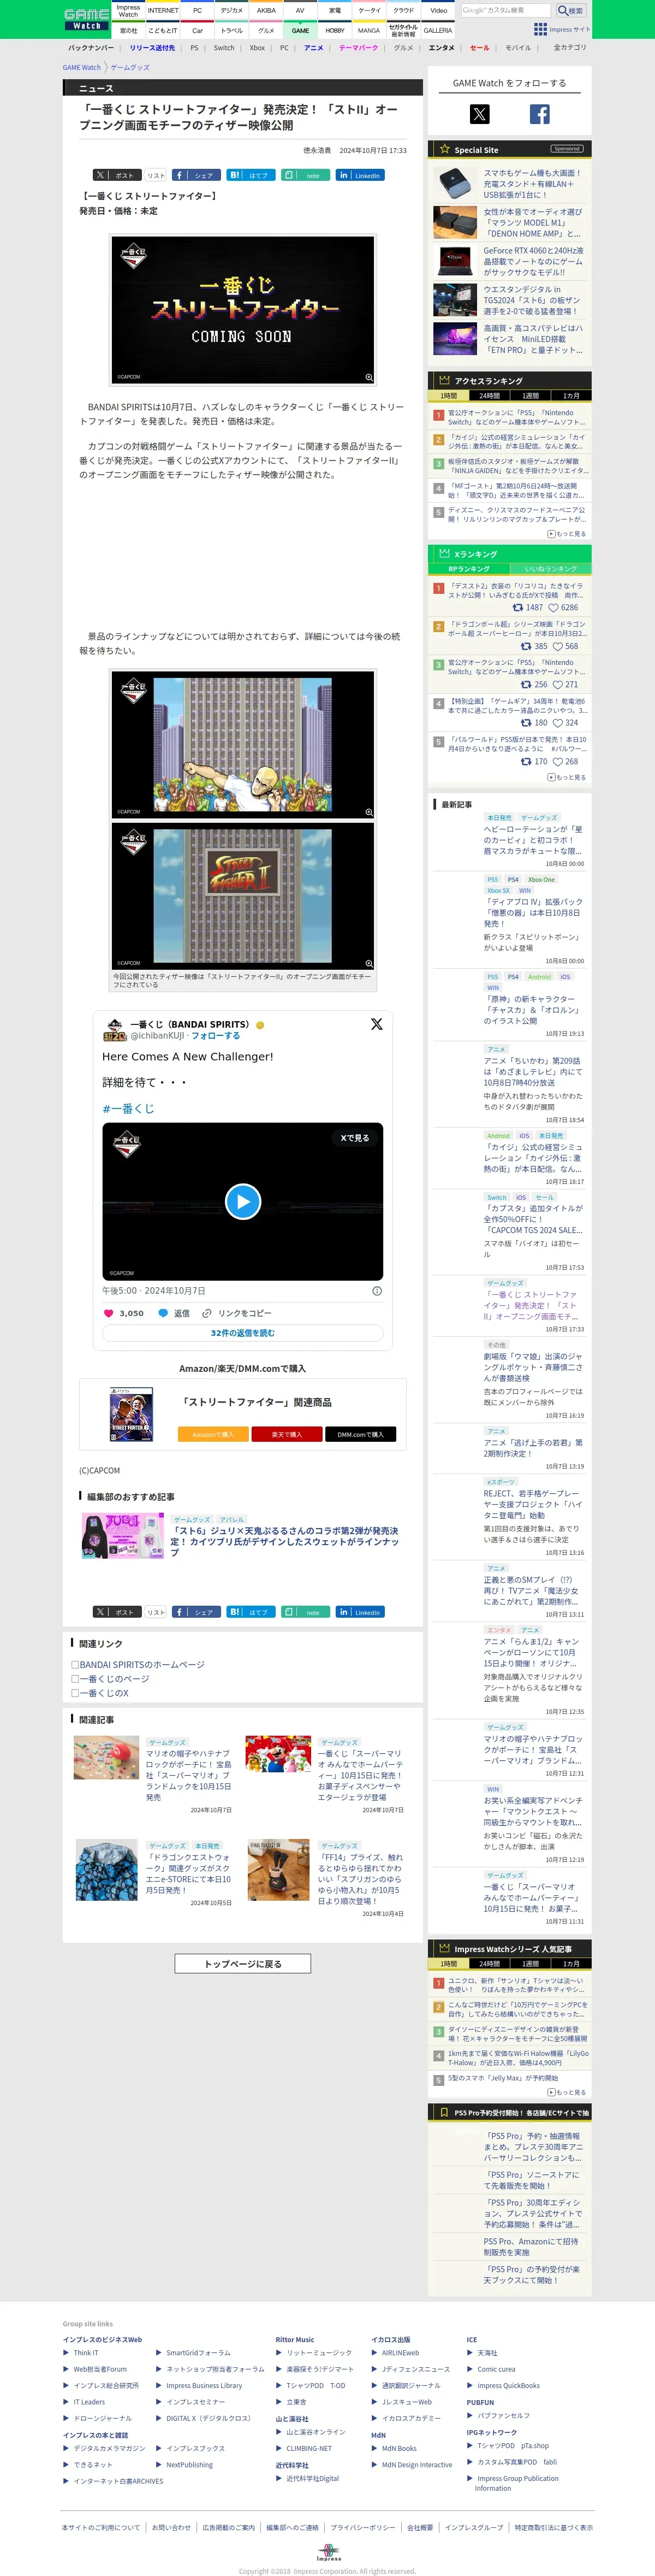Click 32件の返信を読む button

click(x=243, y=1333)
